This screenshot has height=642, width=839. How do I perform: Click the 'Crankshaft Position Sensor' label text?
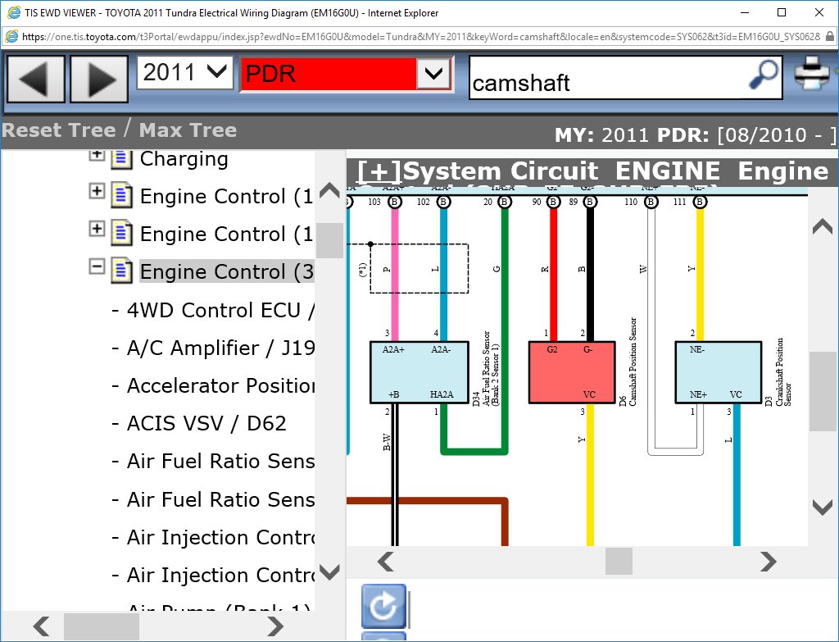(783, 371)
